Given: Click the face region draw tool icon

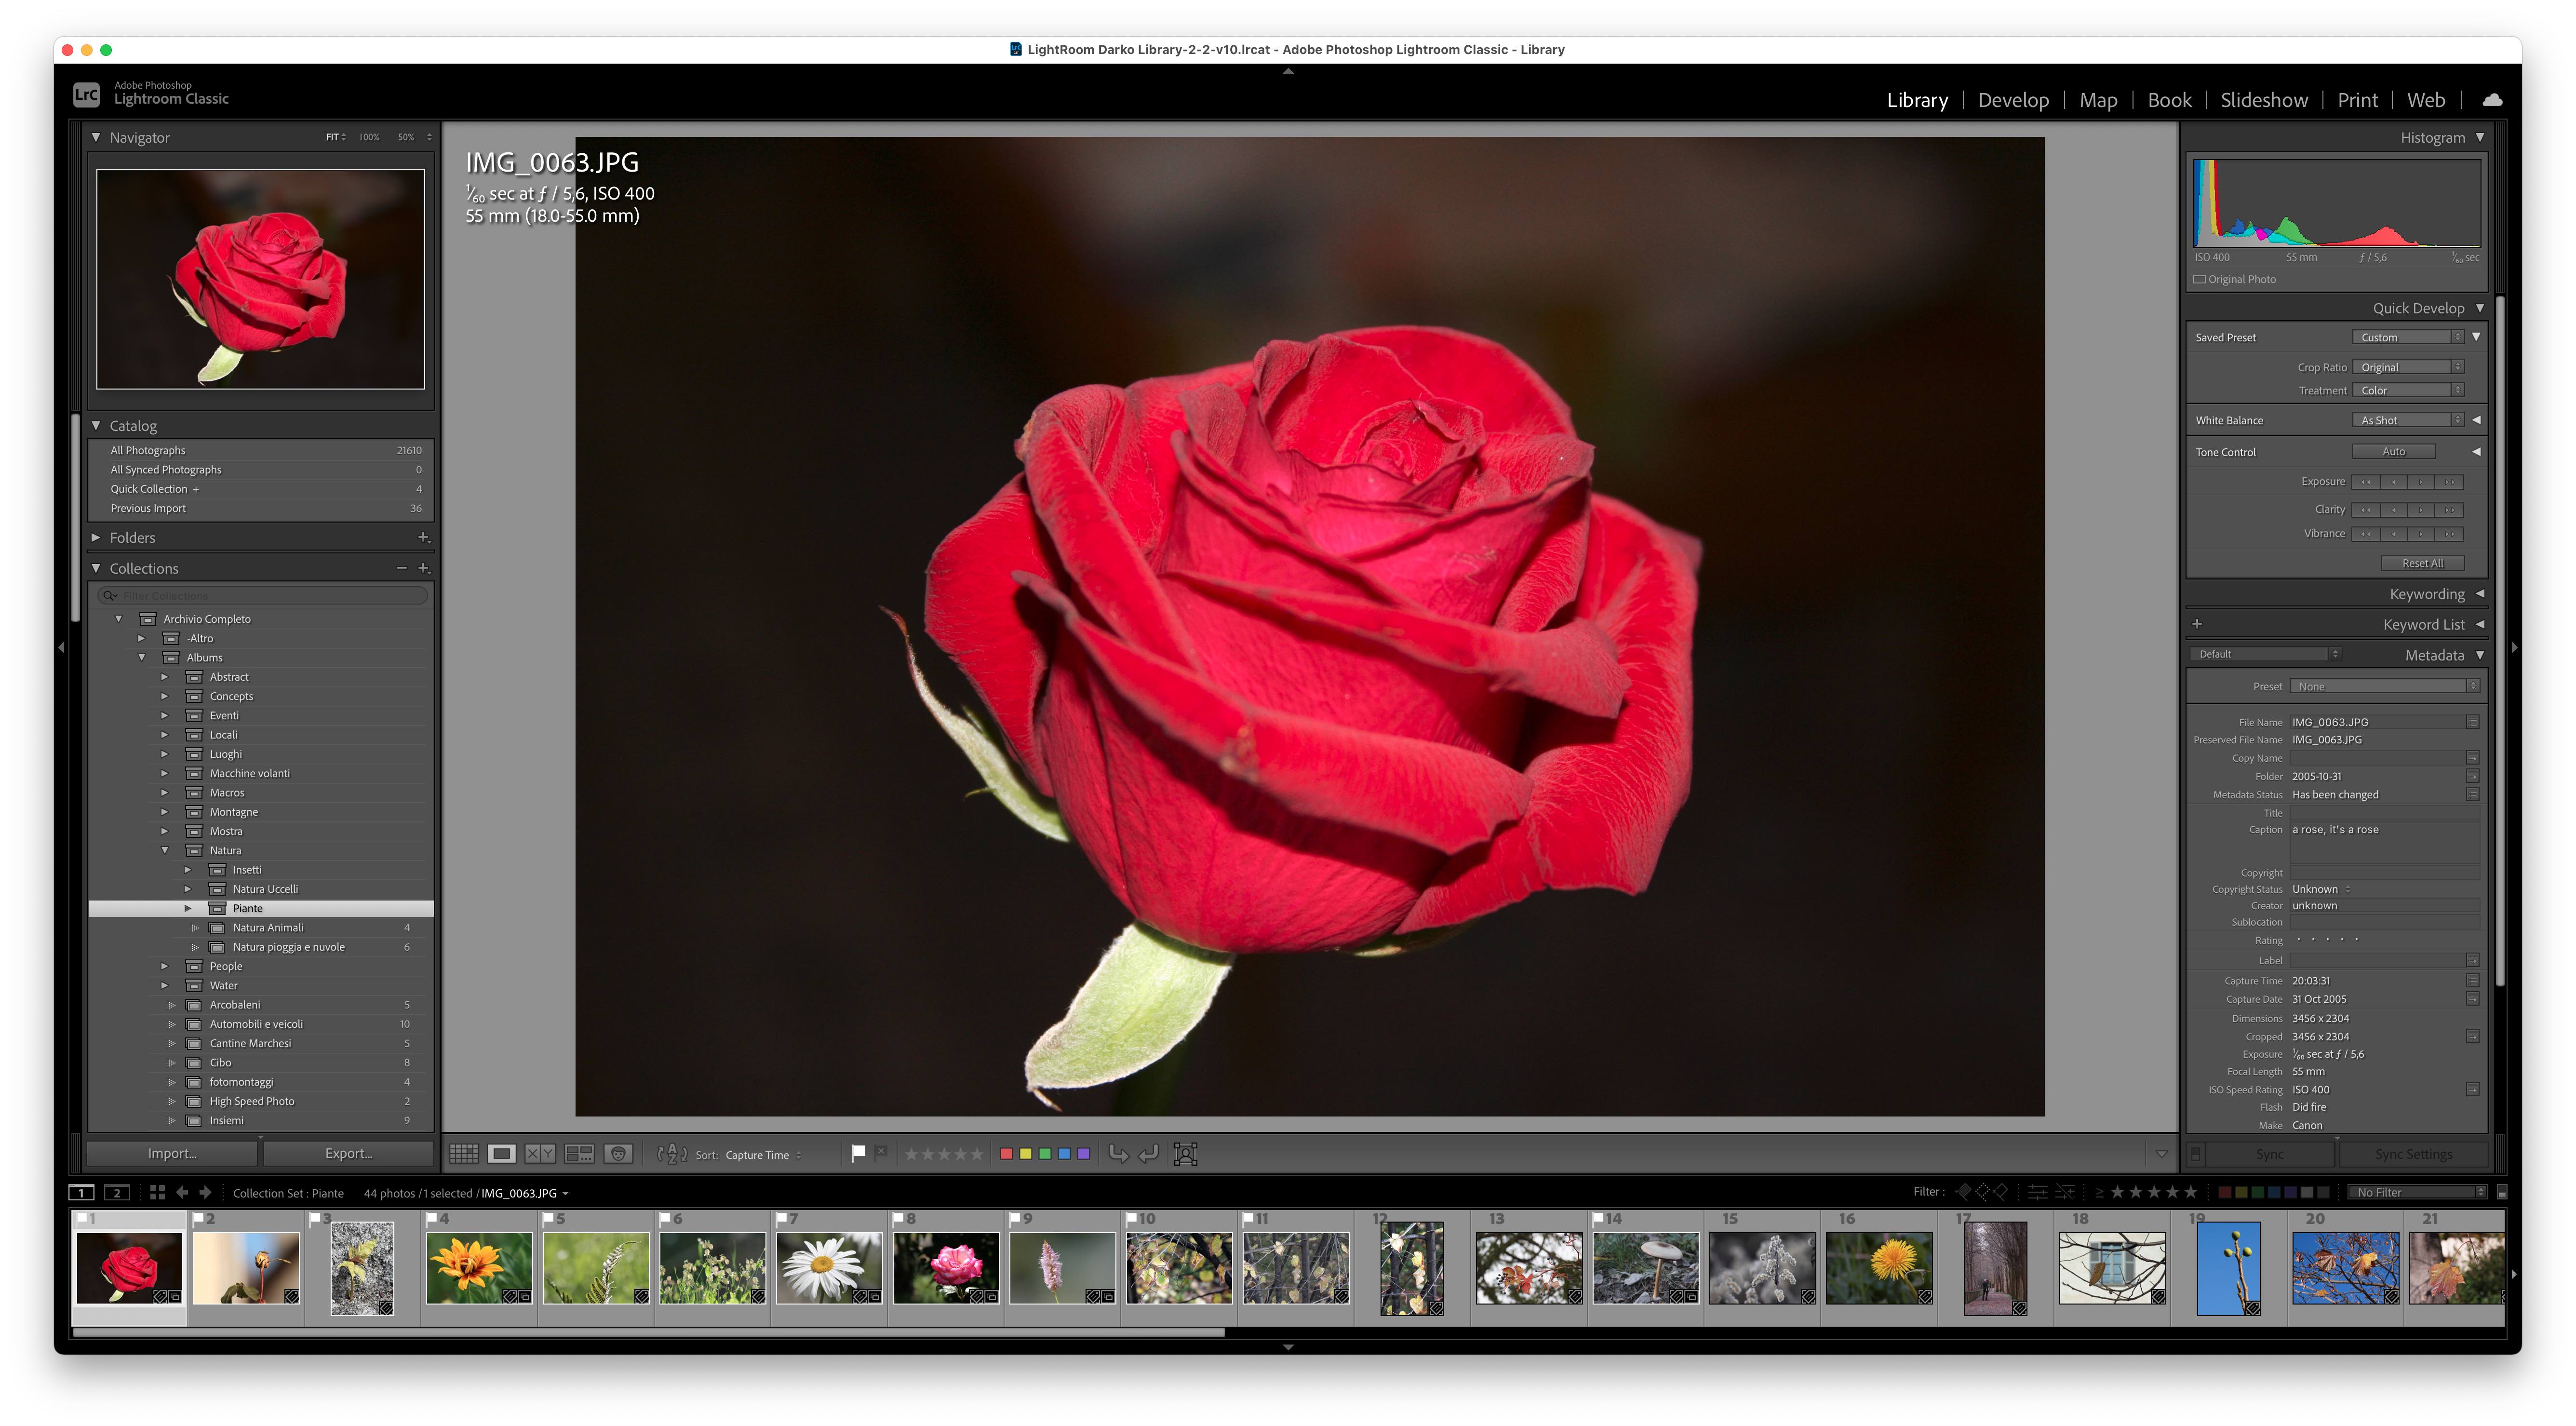Looking at the screenshot, I should point(1185,1154).
